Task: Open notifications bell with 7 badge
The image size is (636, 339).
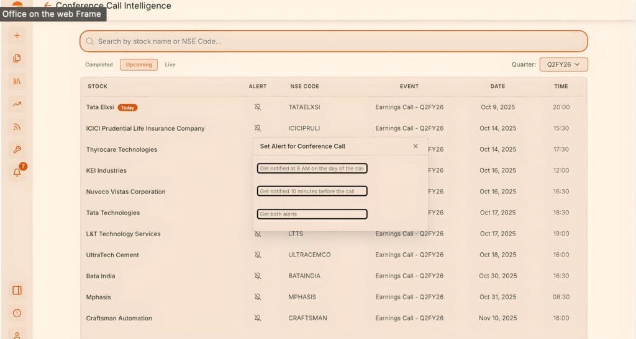Action: click(17, 172)
